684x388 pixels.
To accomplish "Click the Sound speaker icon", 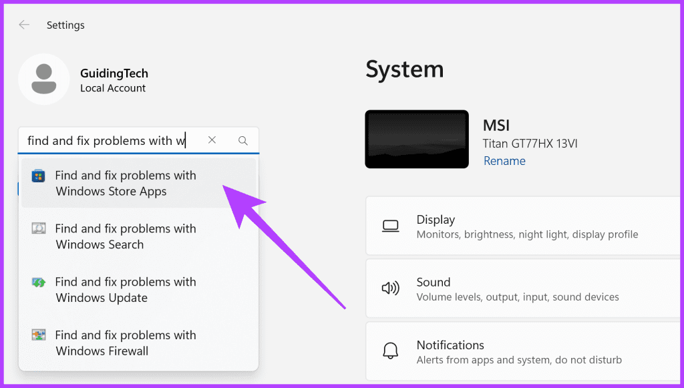I will coord(390,288).
